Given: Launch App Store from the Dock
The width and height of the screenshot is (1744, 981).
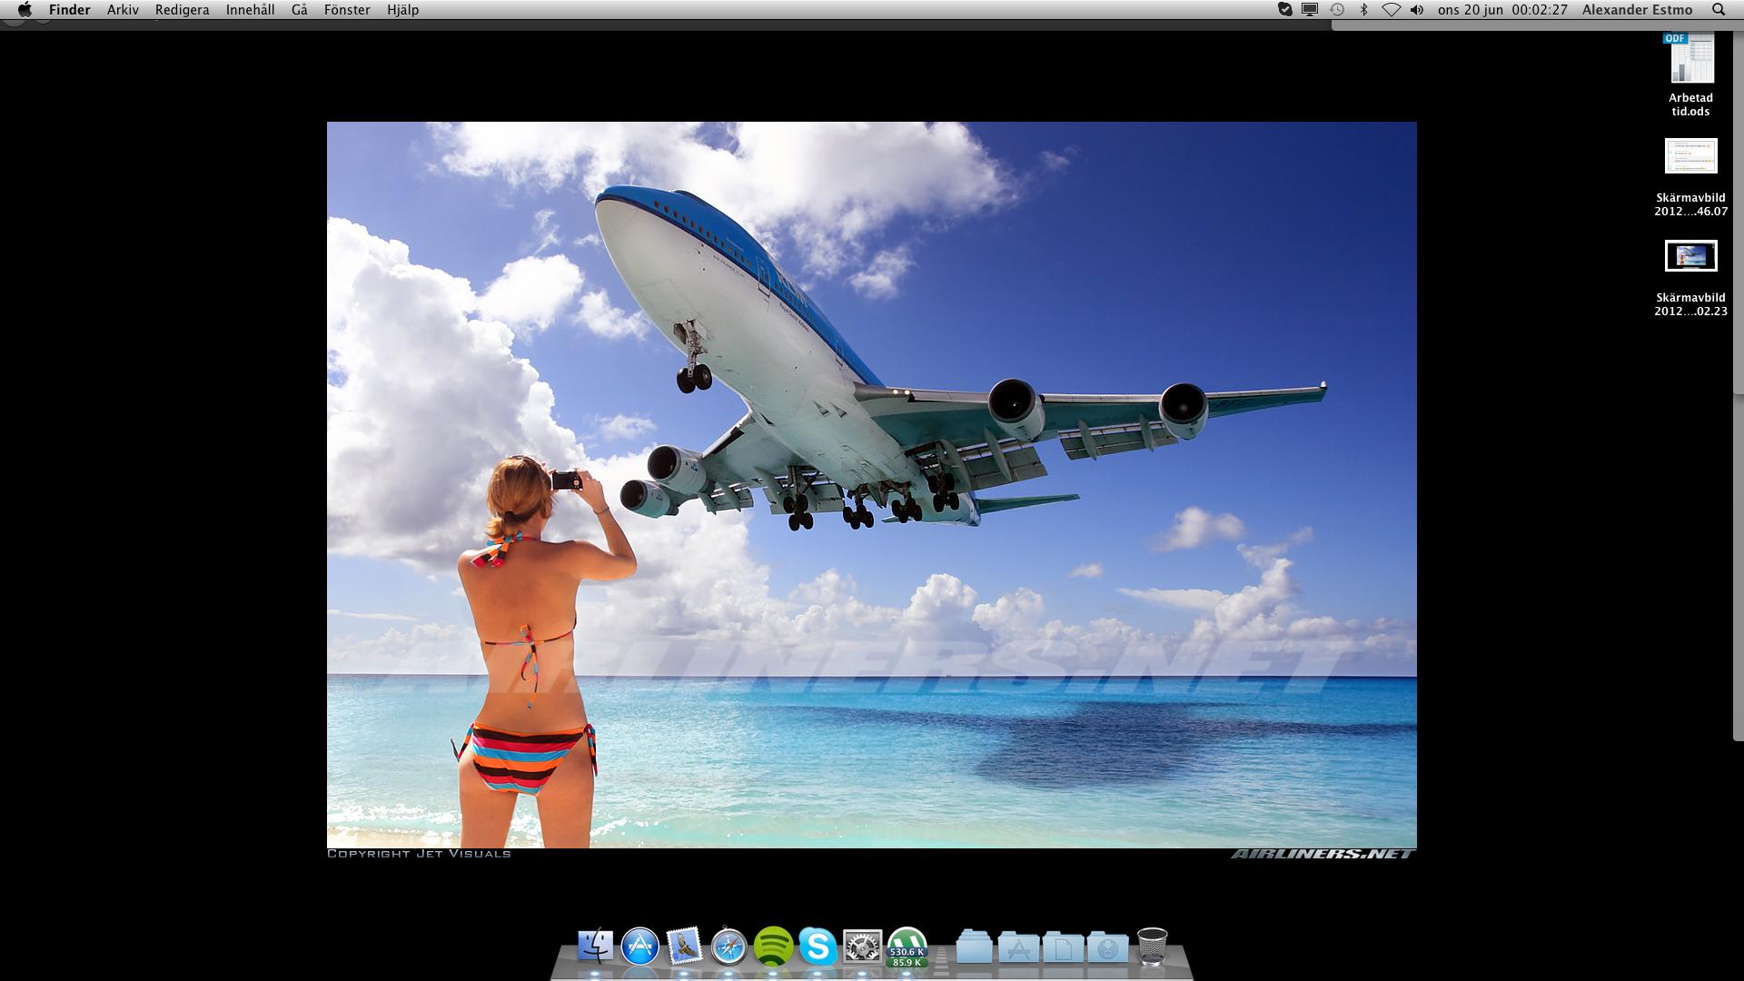Looking at the screenshot, I should pos(640,946).
